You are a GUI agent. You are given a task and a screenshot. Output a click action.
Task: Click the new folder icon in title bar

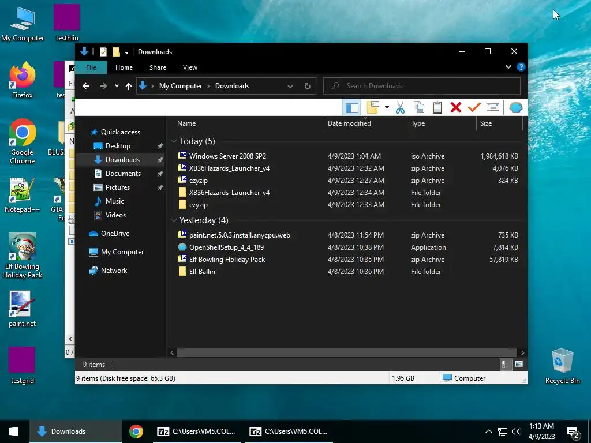point(117,52)
